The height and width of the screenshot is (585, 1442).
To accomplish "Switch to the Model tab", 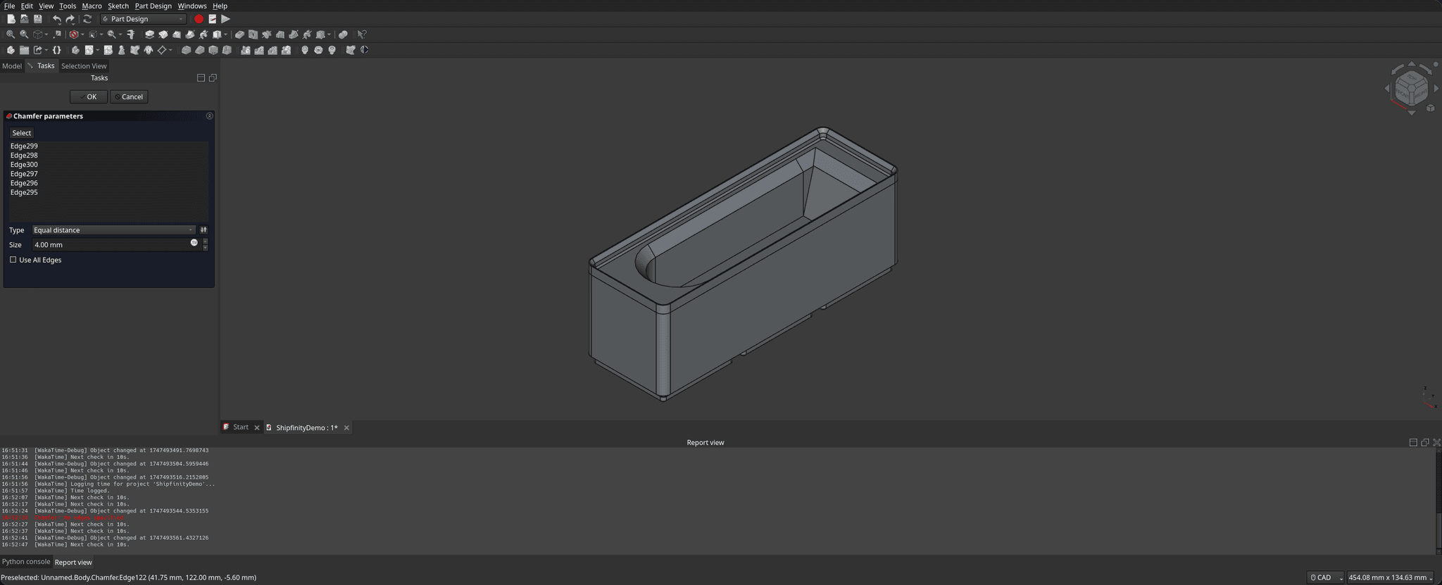I will [x=12, y=65].
